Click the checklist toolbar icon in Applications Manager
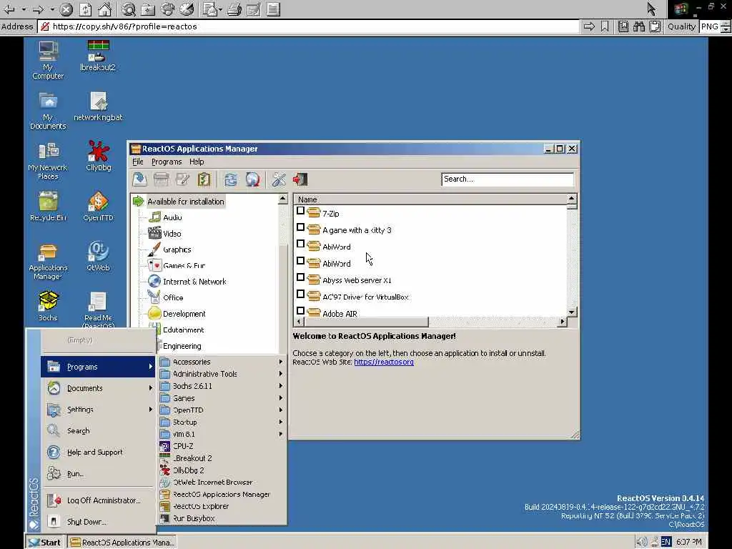 (204, 179)
